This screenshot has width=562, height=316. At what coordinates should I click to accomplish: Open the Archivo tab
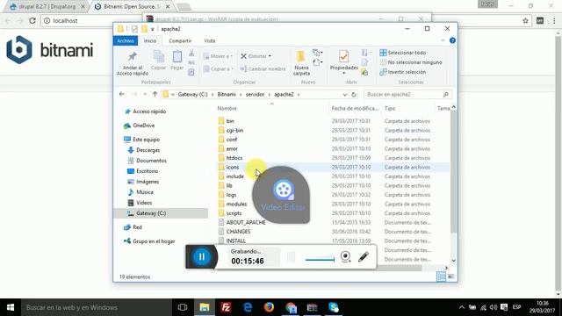tap(126, 41)
